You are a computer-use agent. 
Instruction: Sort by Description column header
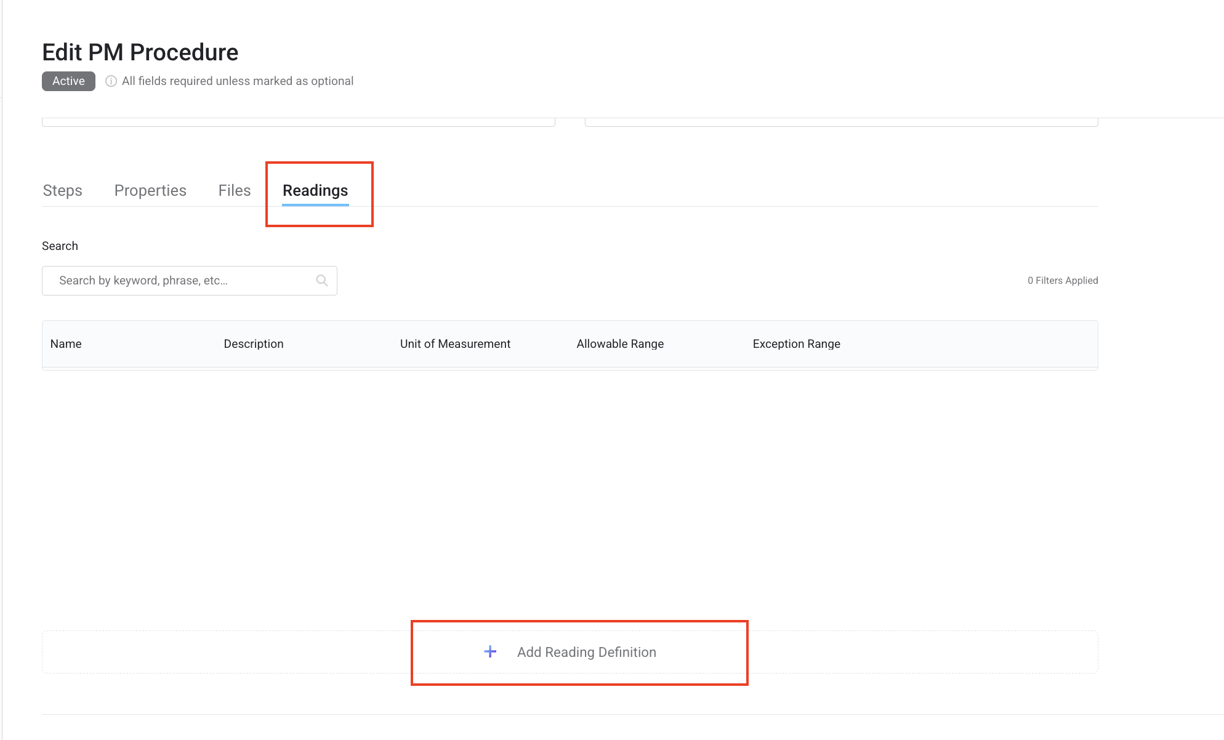(x=253, y=344)
